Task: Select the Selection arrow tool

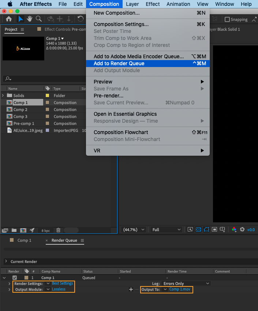Action: pyautogui.click(x=20, y=19)
